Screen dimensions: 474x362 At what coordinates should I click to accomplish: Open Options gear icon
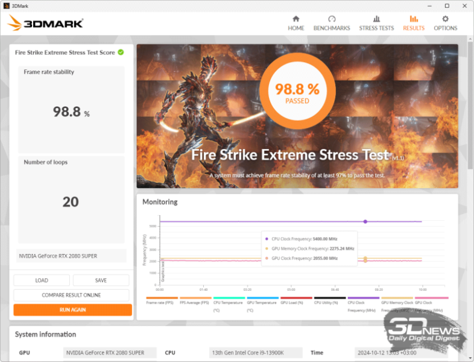[446, 19]
